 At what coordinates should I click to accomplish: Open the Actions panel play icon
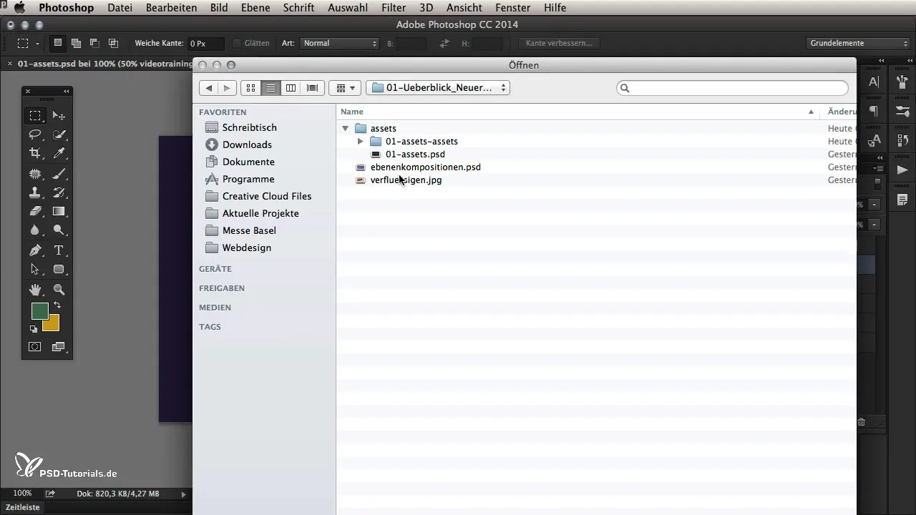(902, 170)
